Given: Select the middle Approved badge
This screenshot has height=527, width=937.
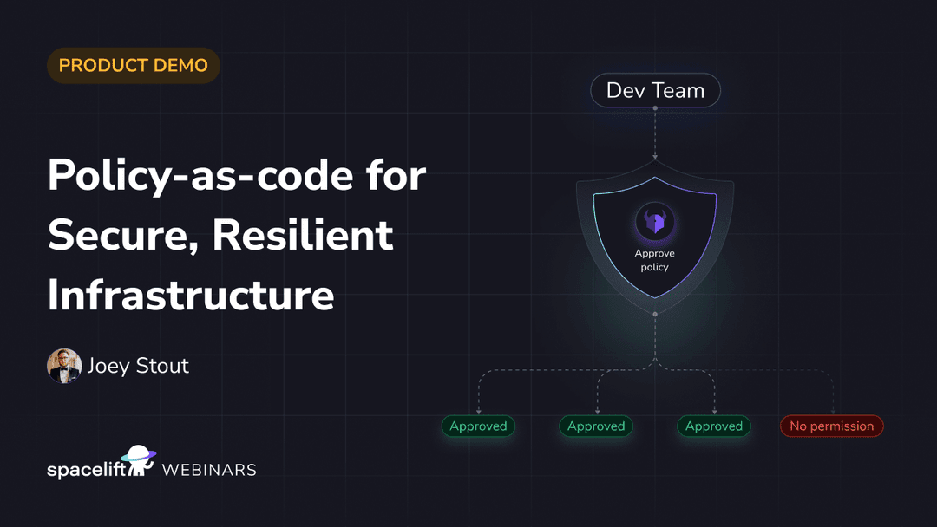Looking at the screenshot, I should click(x=596, y=426).
